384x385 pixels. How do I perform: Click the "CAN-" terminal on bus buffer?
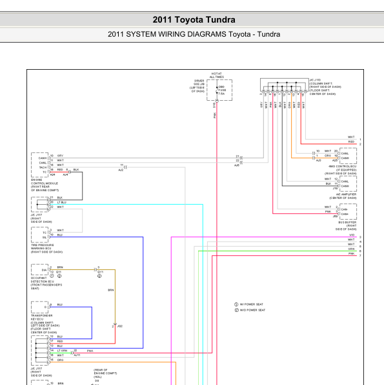pos(345,209)
